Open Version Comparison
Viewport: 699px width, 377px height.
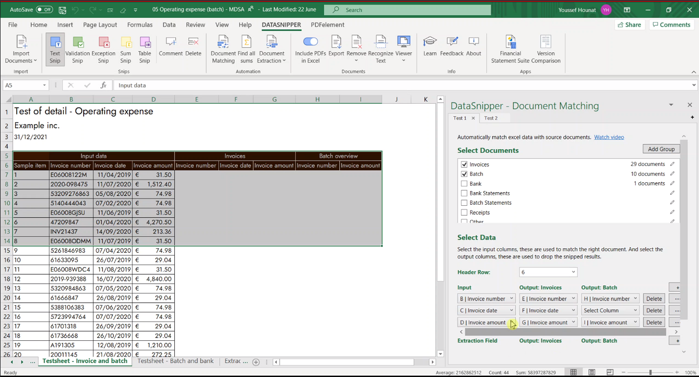point(545,50)
